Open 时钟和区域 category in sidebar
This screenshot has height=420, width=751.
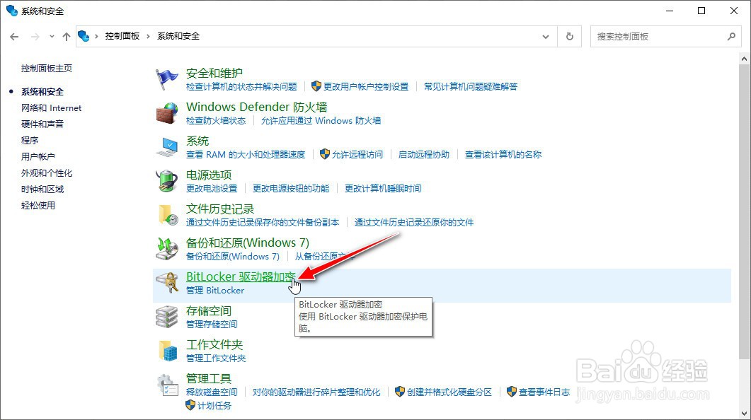(42, 189)
